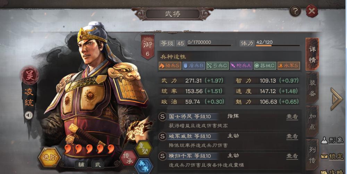Play the 凌统 voice speaker icon
347x174 pixels.
[x=29, y=115]
